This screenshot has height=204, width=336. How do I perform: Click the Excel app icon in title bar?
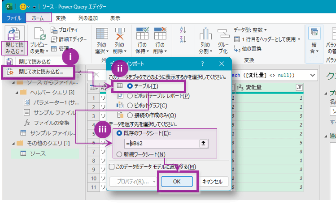pos(9,7)
